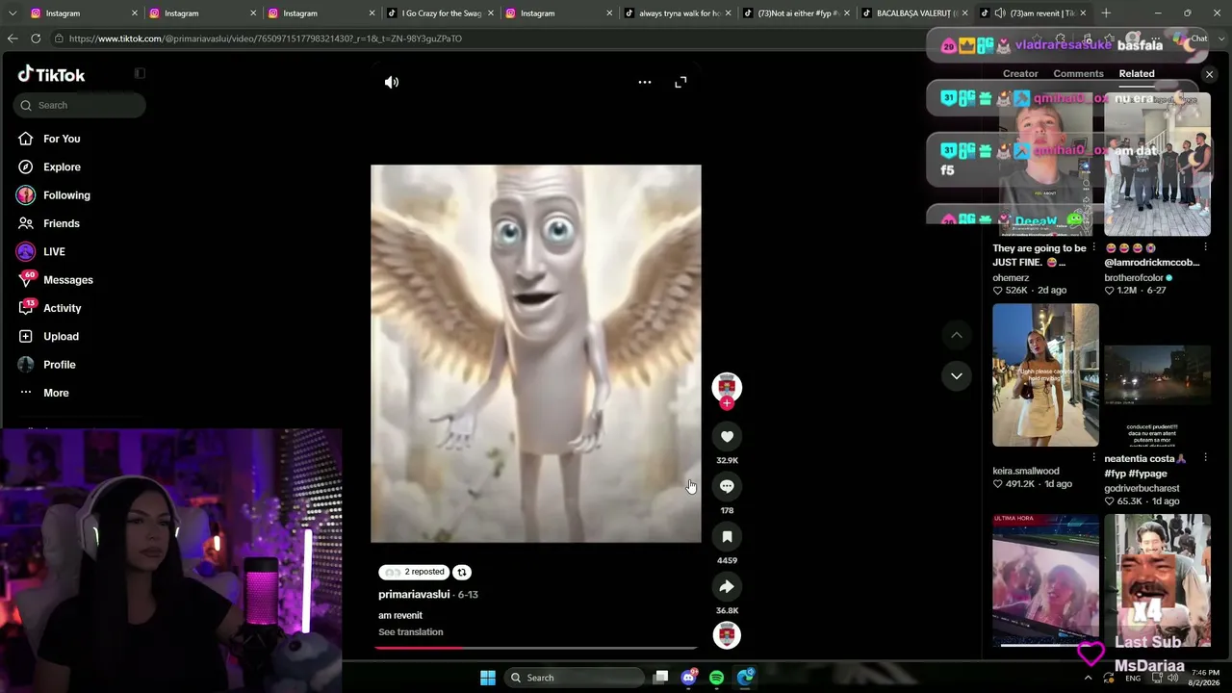Open the comments on the video

click(727, 486)
